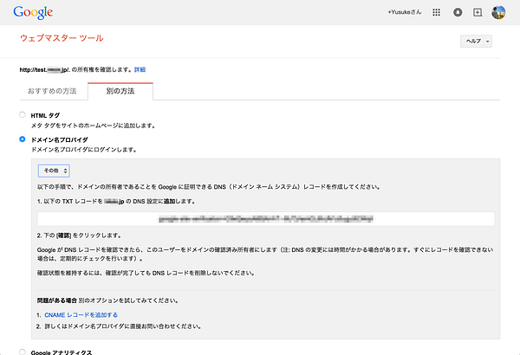The height and width of the screenshot is (355, 520).
Task: Click the 2. 下の [確認] をクリックします text
Action: coord(79,236)
